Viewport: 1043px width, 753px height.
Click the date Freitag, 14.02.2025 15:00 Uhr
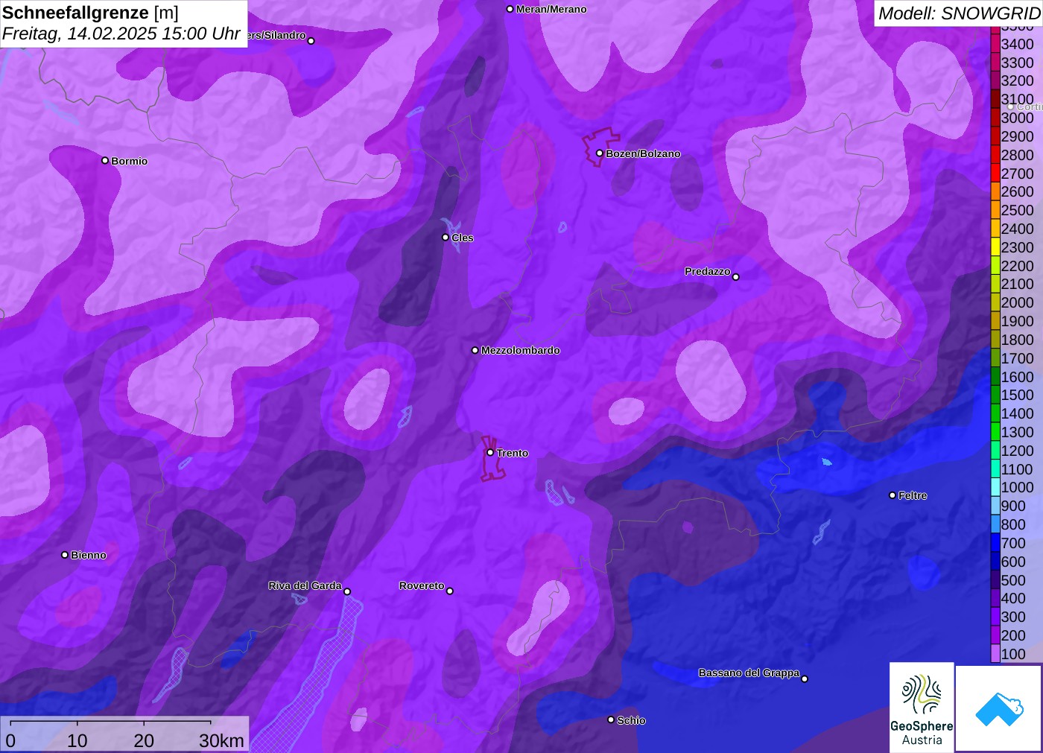[121, 34]
